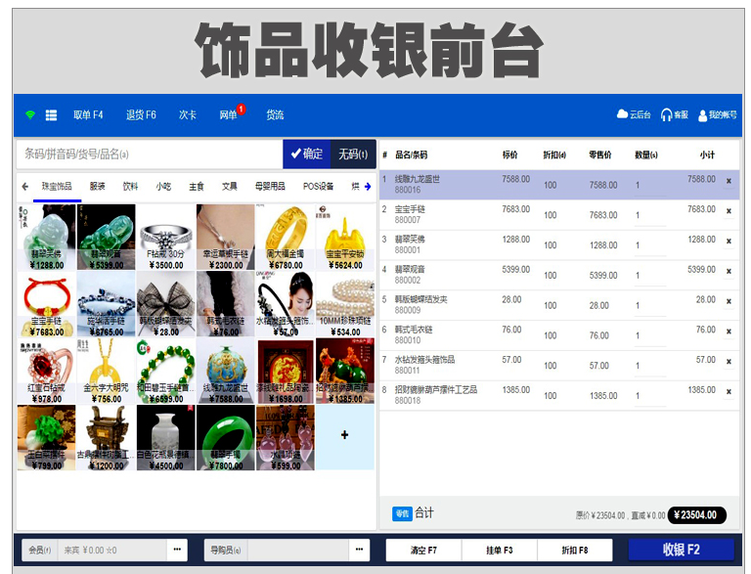
Task: Focus the barcode search input field
Action: [149, 155]
